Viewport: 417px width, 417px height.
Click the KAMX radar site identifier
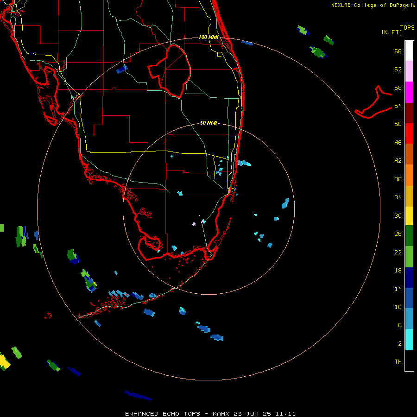(222, 414)
